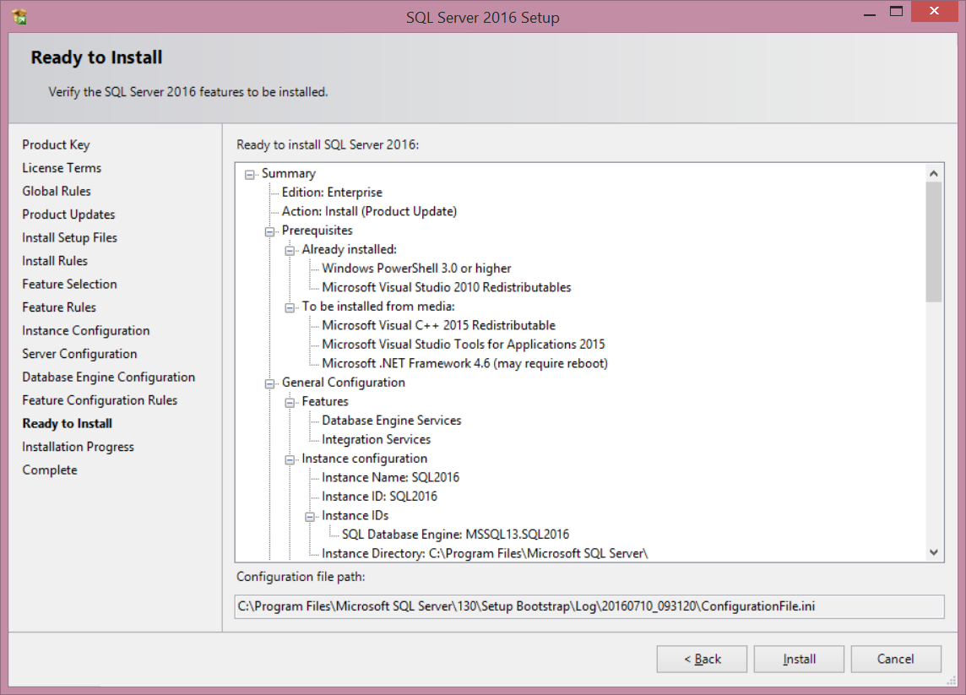Collapse the Prerequisites tree node
966x695 pixels.
(270, 231)
